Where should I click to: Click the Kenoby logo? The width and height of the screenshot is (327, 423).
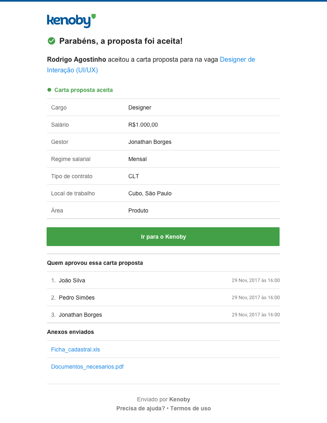tap(71, 20)
